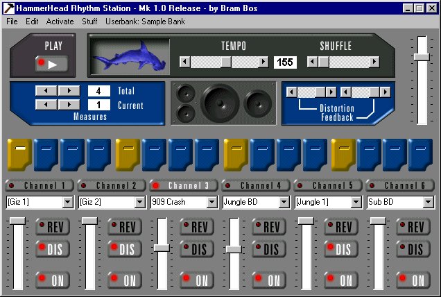Toggle DIS on Channel 6
The height and width of the screenshot is (297, 441).
(x=413, y=249)
